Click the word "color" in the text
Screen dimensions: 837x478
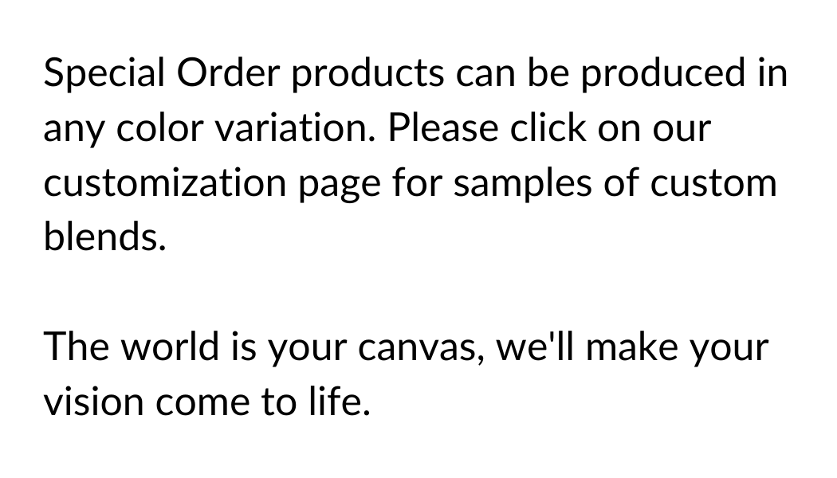159,128
